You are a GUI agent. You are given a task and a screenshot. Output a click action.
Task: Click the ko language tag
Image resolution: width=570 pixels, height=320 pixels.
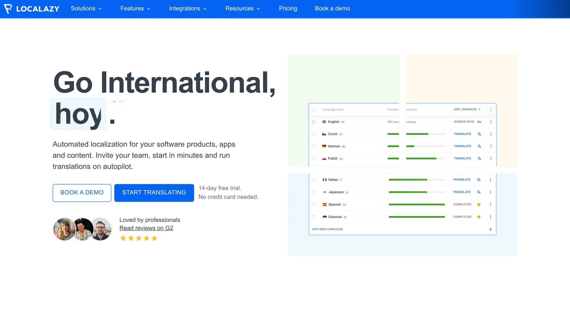(x=118, y=101)
